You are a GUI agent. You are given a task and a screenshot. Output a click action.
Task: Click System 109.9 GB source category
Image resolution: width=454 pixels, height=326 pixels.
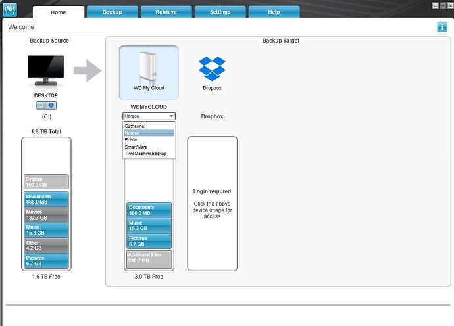pos(46,181)
